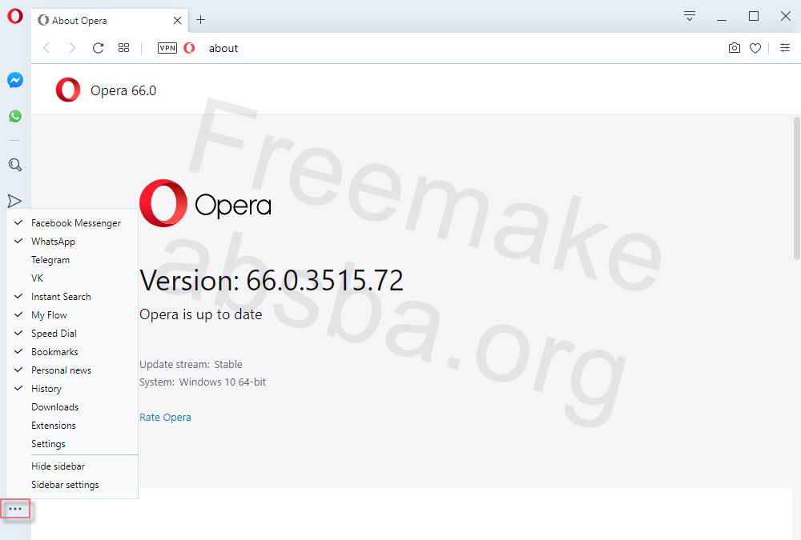The height and width of the screenshot is (540, 801).
Task: Click the Opera site badge in address bar
Action: [189, 48]
